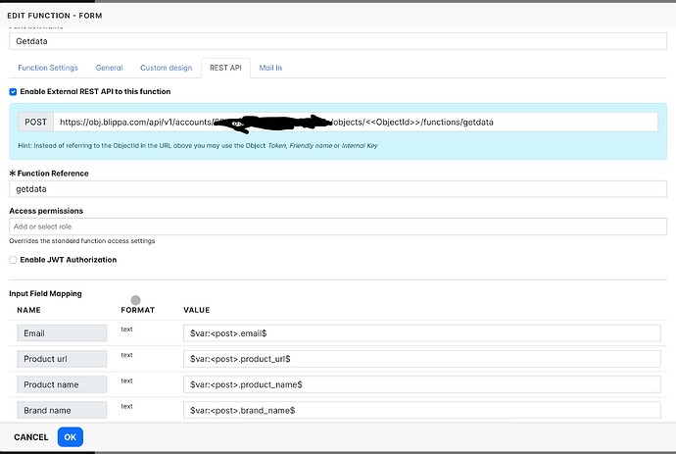Select the Email name mapping cell
This screenshot has width=676, height=454.
coord(62,333)
